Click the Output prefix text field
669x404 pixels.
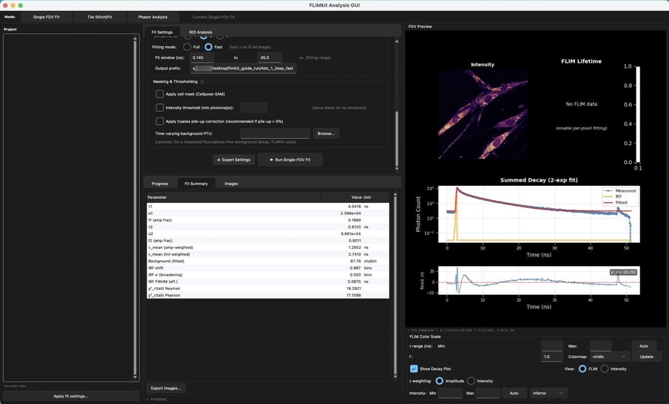tap(243, 68)
